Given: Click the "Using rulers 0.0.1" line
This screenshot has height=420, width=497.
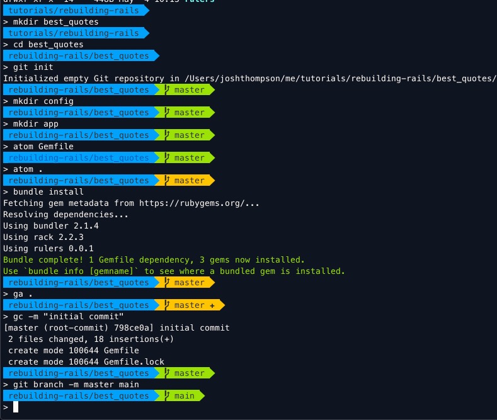Looking at the screenshot, I should tap(48, 248).
